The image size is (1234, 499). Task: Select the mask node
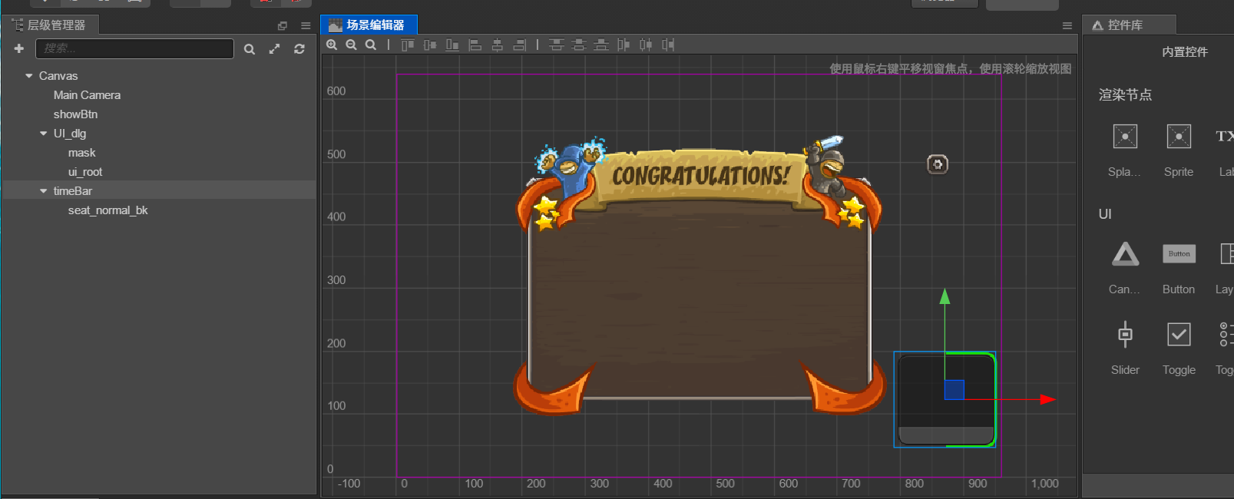(81, 153)
